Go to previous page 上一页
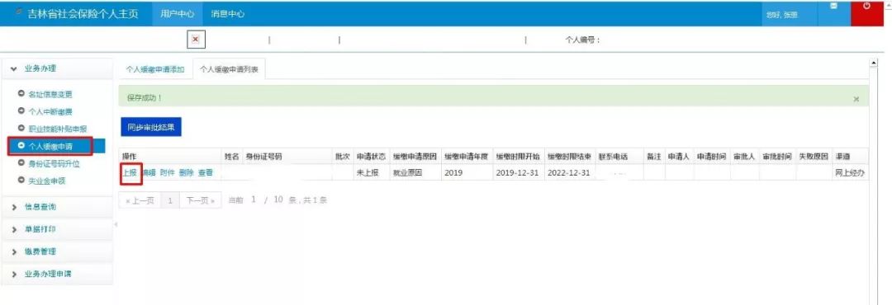 (x=140, y=200)
